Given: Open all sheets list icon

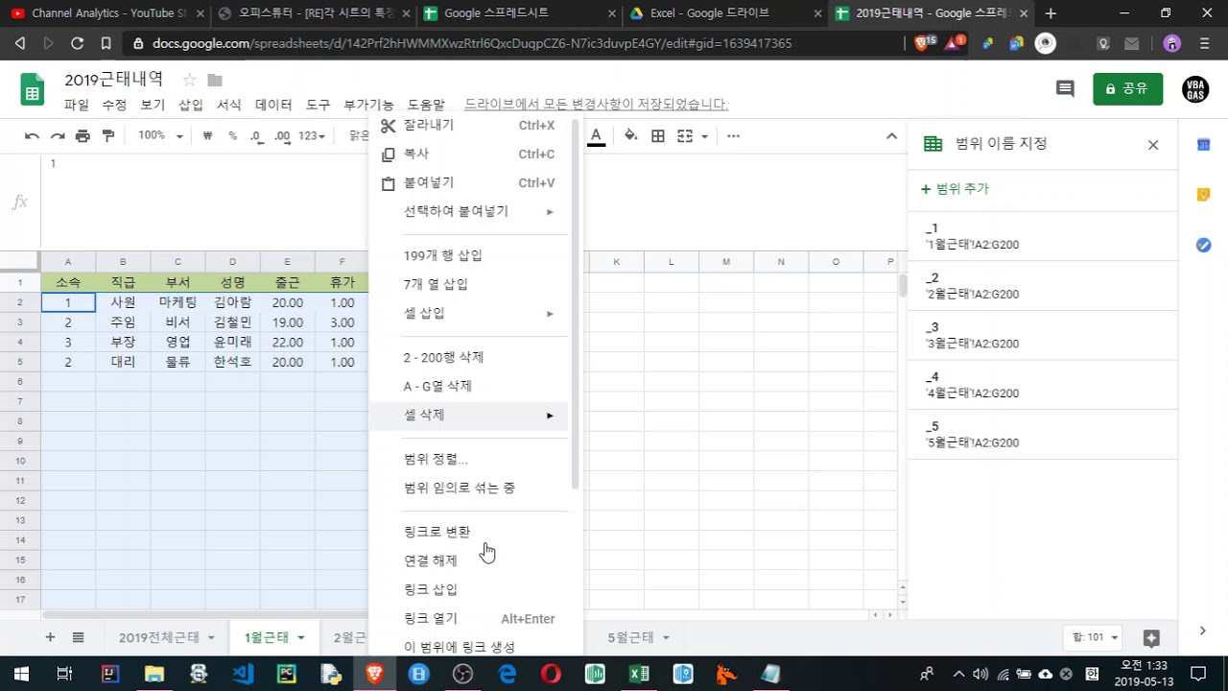Looking at the screenshot, I should [79, 637].
